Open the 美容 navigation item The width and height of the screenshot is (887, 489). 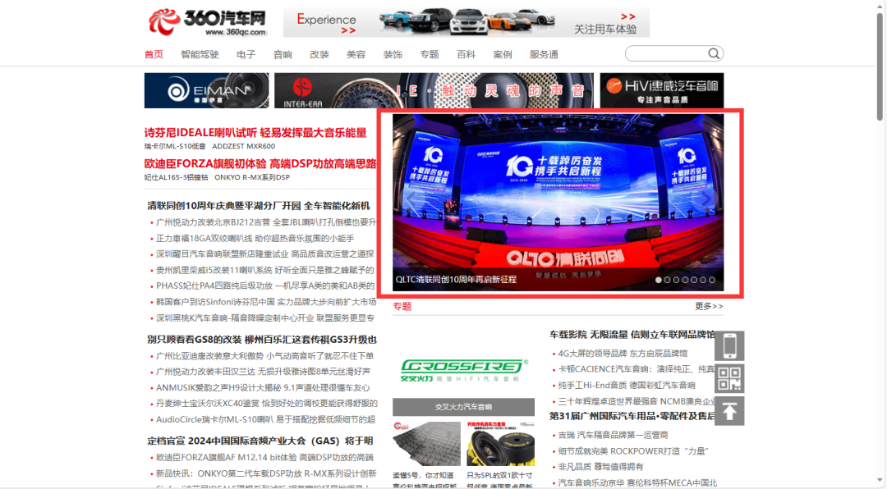coord(356,54)
